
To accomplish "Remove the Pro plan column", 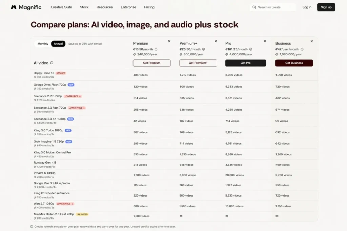I will pos(265,41).
